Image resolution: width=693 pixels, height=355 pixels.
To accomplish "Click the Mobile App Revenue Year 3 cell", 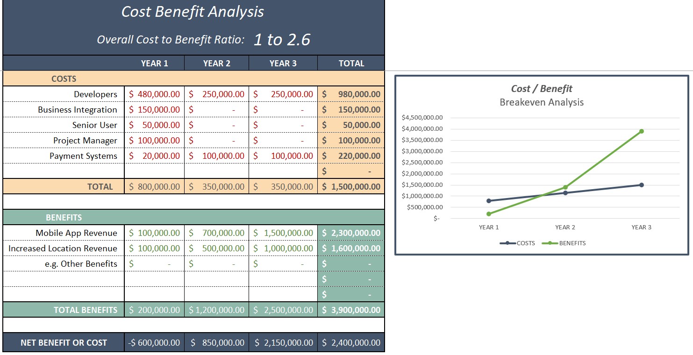I will pyautogui.click(x=283, y=233).
